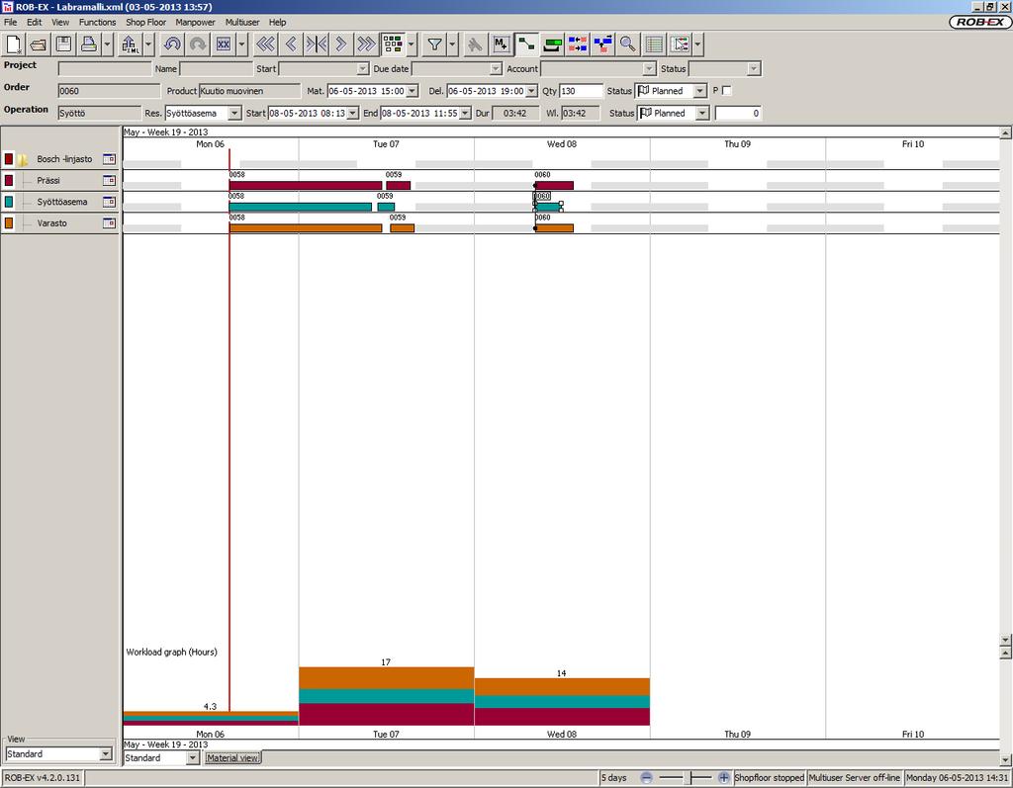1013x788 pixels.
Task: Step the timeline back with single-left arrow
Action: [291, 44]
